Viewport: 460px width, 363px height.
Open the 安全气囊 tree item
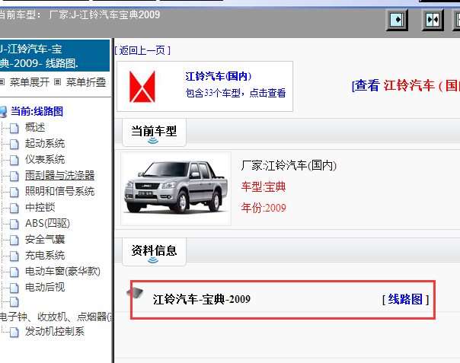click(45, 239)
